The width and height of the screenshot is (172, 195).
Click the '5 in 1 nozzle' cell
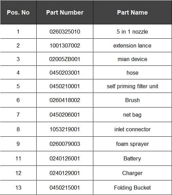[132, 32]
